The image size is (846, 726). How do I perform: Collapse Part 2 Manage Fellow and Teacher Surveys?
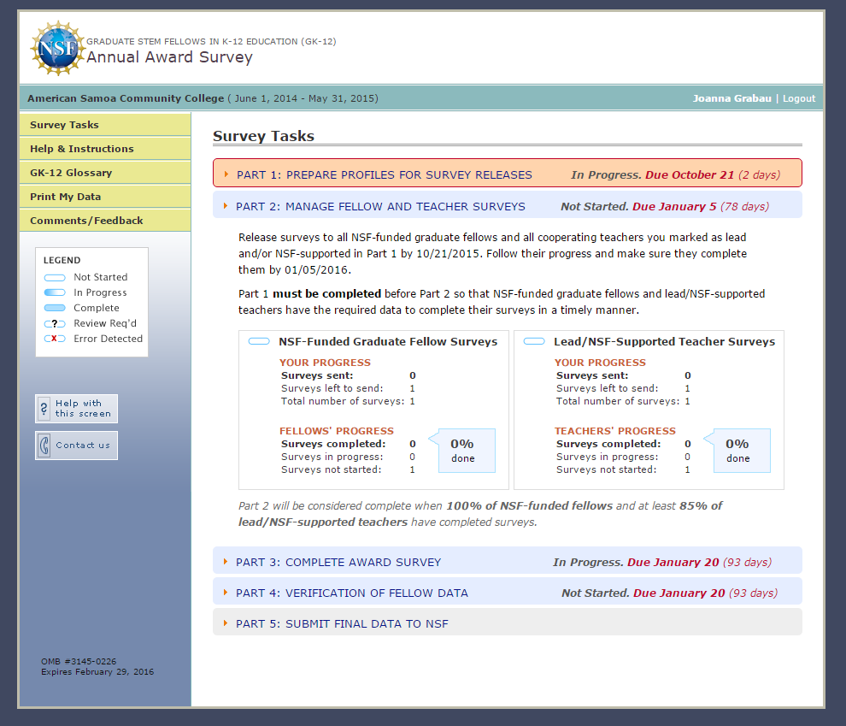coord(226,206)
